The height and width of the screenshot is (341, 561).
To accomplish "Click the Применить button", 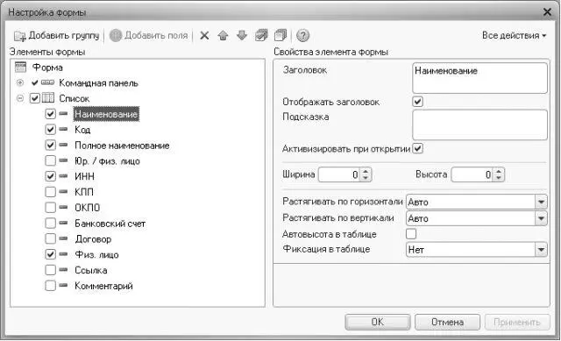I will (x=517, y=322).
